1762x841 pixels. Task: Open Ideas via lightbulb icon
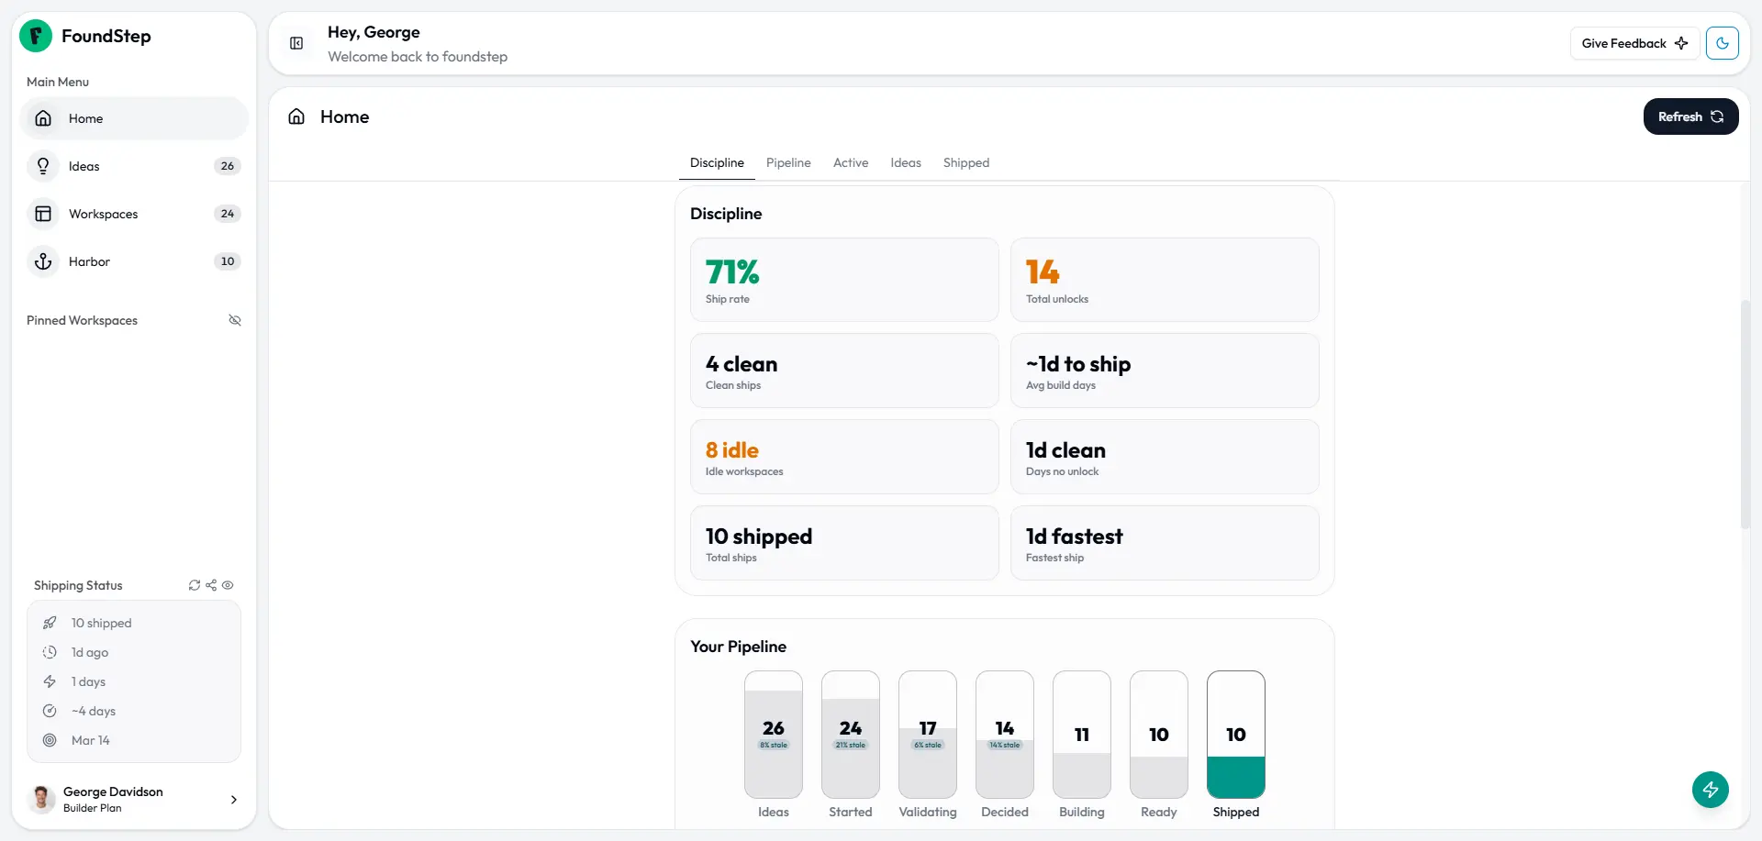(43, 166)
